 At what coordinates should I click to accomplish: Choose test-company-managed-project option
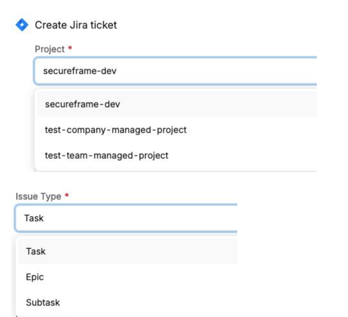point(177,130)
